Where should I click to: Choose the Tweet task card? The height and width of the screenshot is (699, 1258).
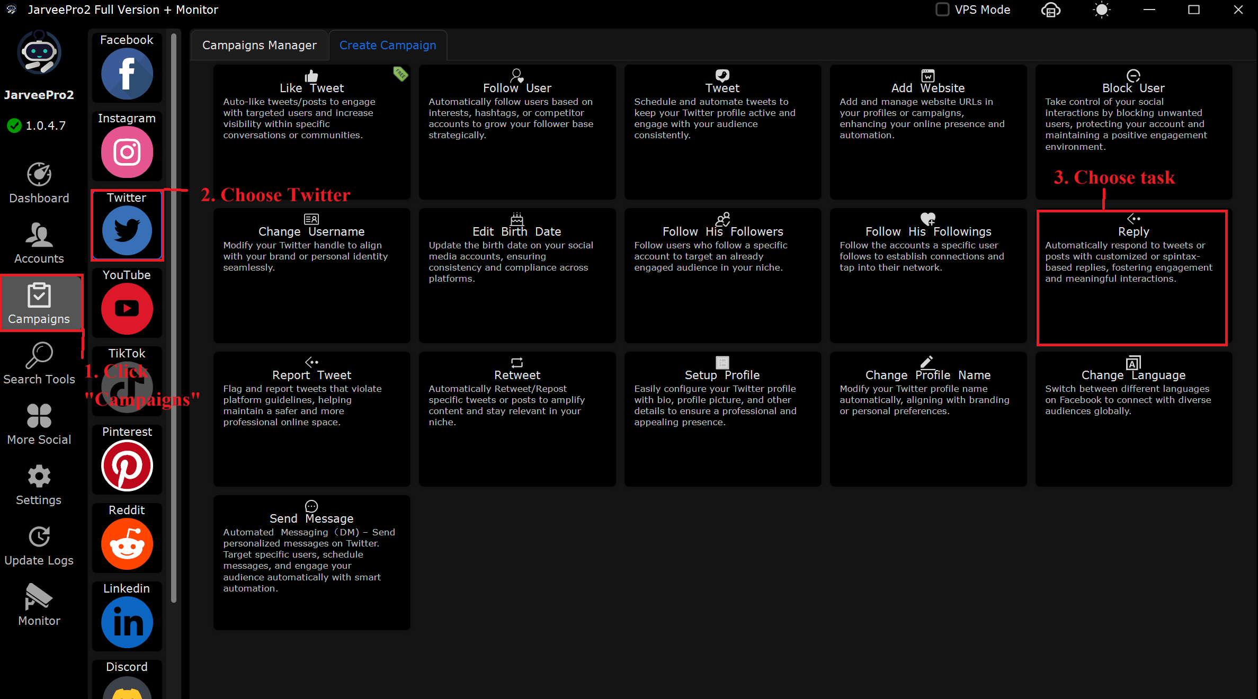click(722, 132)
